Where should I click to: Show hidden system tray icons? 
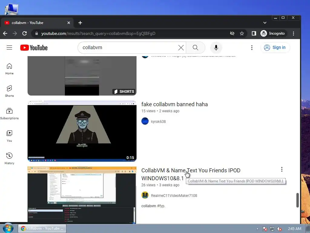(257, 229)
